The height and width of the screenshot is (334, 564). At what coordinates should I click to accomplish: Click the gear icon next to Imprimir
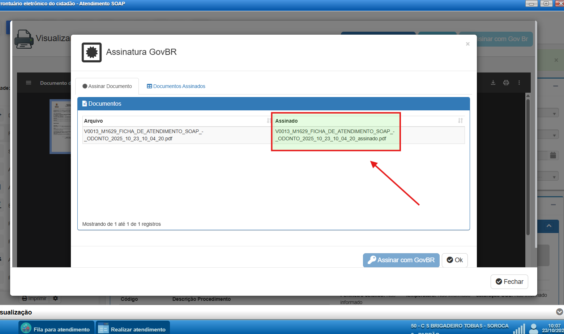pyautogui.click(x=55, y=299)
